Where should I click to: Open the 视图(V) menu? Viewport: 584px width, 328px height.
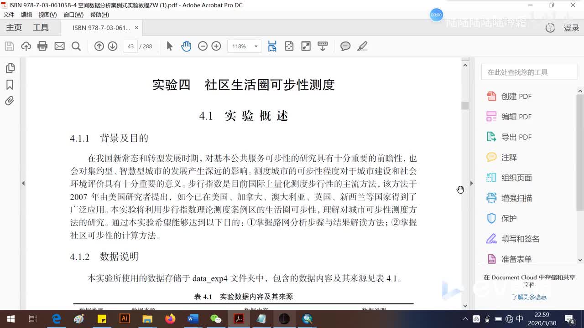(47, 15)
